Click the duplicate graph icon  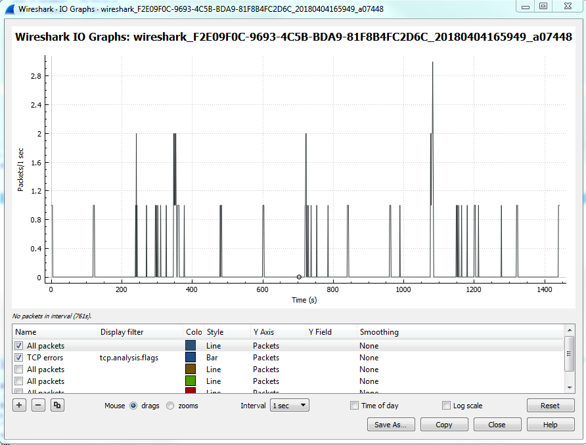[x=58, y=406]
